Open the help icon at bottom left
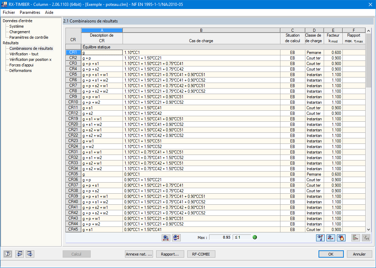The image size is (376, 268). [x=8, y=254]
